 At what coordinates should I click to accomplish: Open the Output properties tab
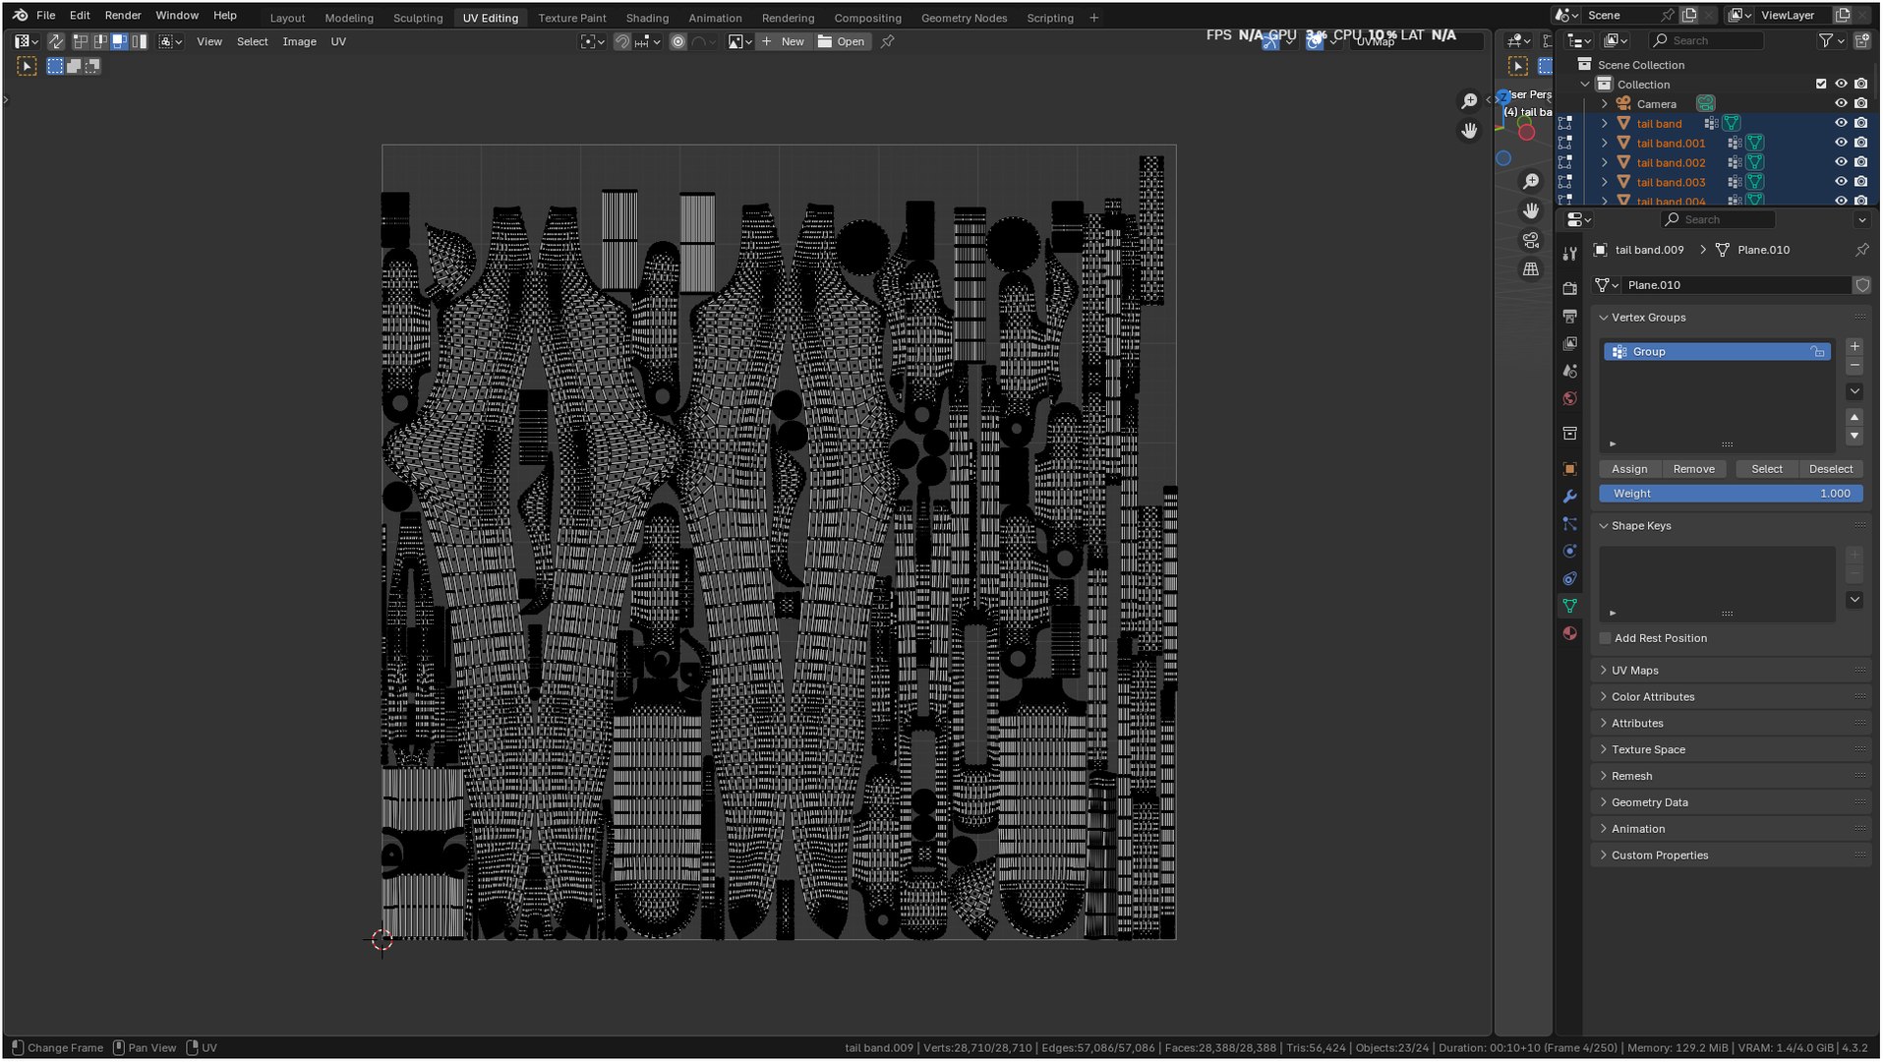tap(1569, 316)
